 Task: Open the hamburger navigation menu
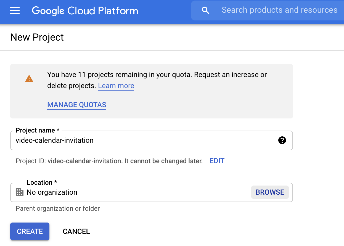15,11
